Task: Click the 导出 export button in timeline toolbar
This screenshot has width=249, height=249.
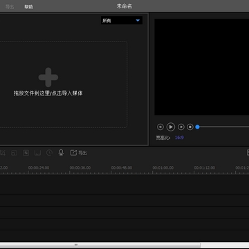Action: tap(79, 153)
